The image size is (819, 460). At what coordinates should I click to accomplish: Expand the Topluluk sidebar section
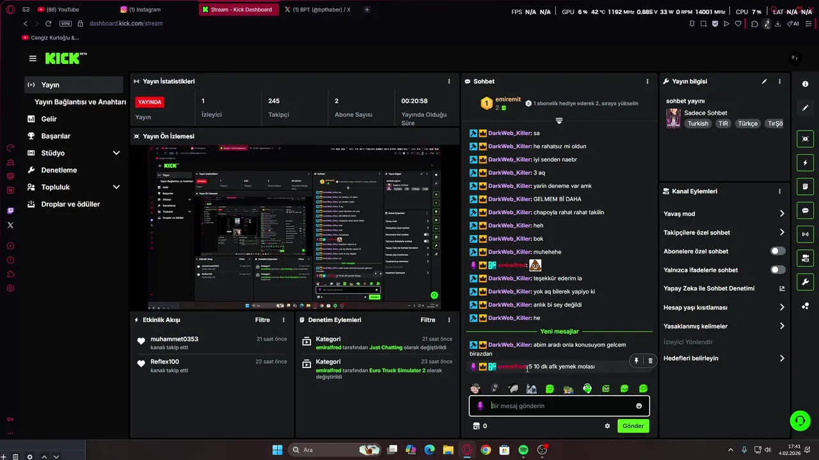point(116,187)
